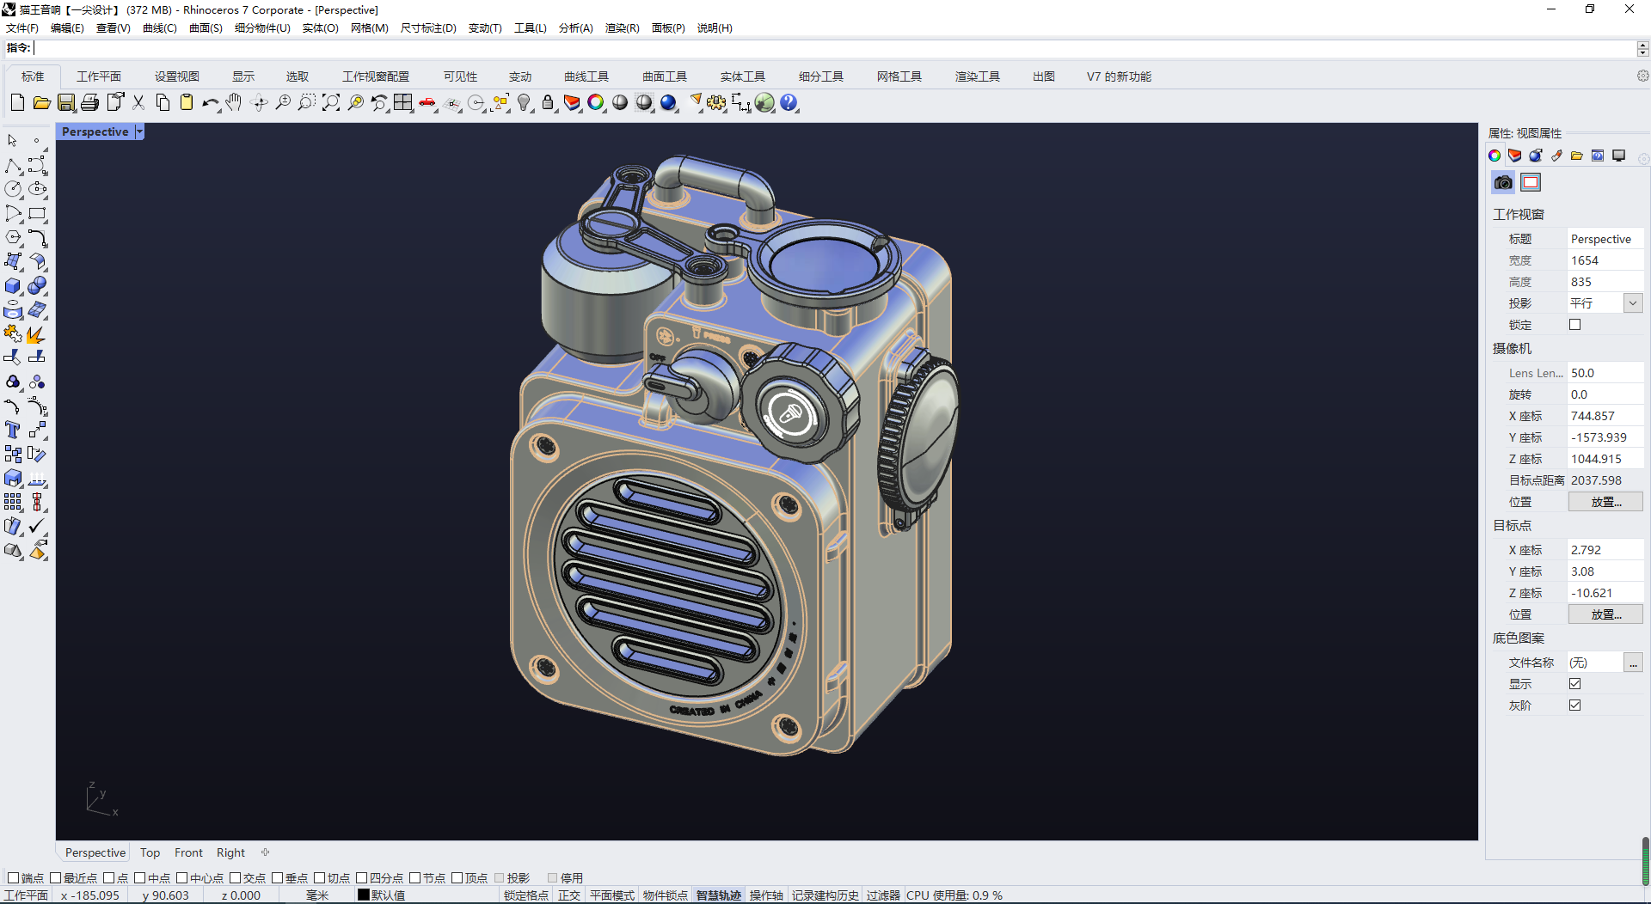Screen dimensions: 1651x904
Task: Click the Zoom Extents icon
Action: 330,102
